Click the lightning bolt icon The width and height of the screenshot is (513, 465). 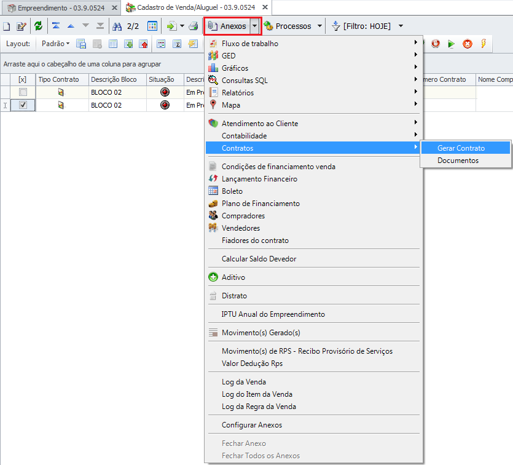point(484,44)
